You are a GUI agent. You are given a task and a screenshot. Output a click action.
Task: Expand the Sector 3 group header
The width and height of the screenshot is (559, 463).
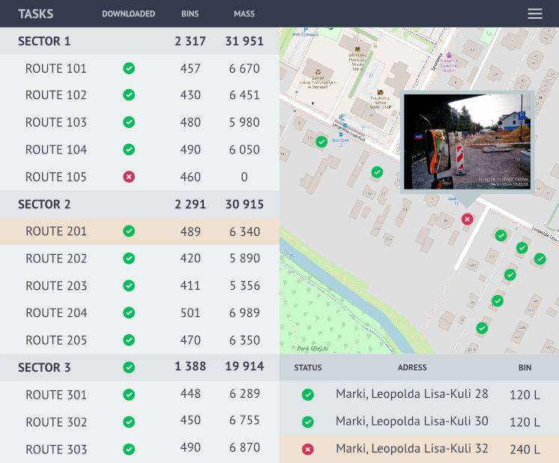pyautogui.click(x=44, y=368)
